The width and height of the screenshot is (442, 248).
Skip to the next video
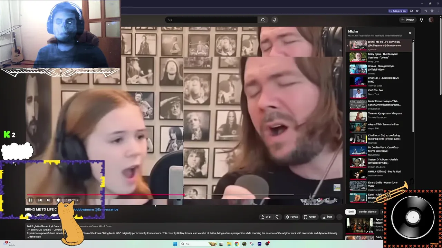pyautogui.click(x=48, y=200)
